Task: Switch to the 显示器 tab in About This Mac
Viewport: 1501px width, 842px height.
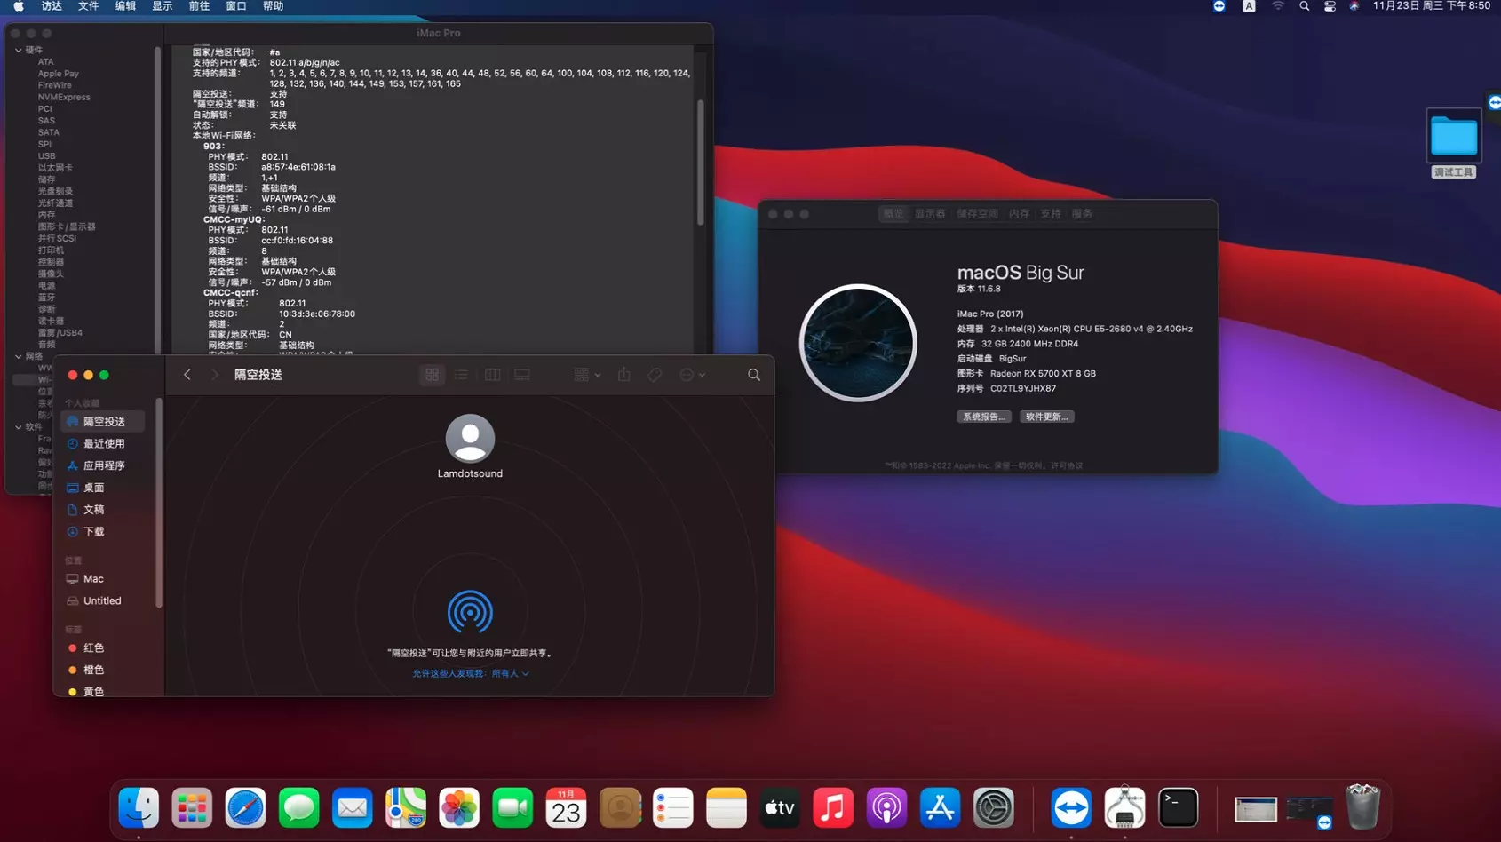Action: pyautogui.click(x=930, y=213)
